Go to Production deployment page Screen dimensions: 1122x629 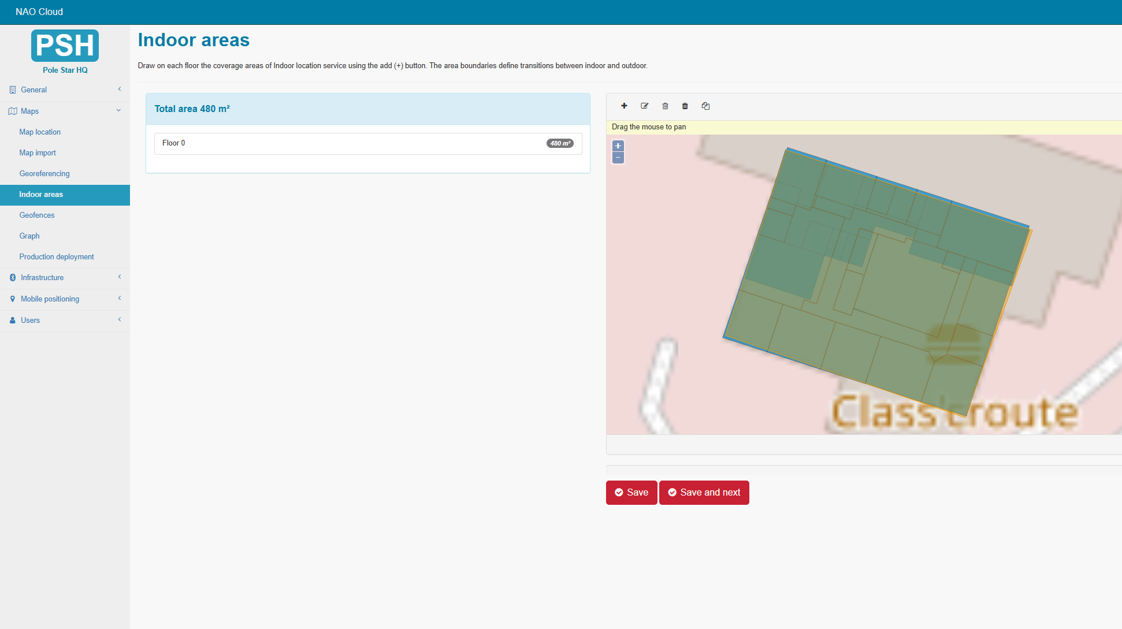(x=57, y=256)
